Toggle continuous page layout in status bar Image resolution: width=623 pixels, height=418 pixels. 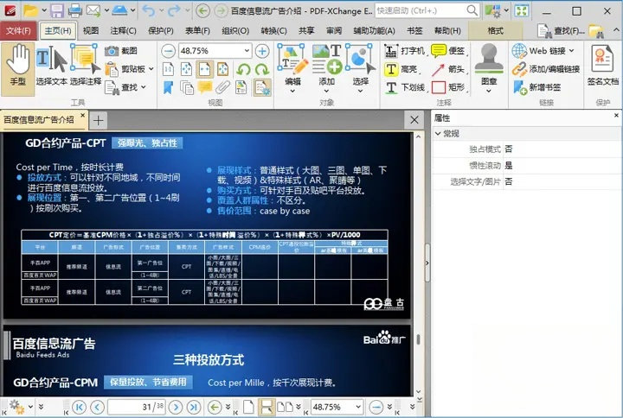click(267, 407)
